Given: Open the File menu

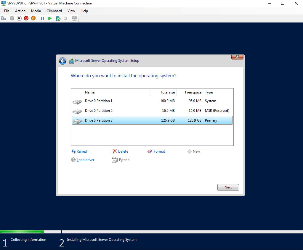Looking at the screenshot, I should (x=7, y=11).
